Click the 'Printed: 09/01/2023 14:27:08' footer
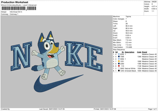158x111 pixels. coord(105,109)
